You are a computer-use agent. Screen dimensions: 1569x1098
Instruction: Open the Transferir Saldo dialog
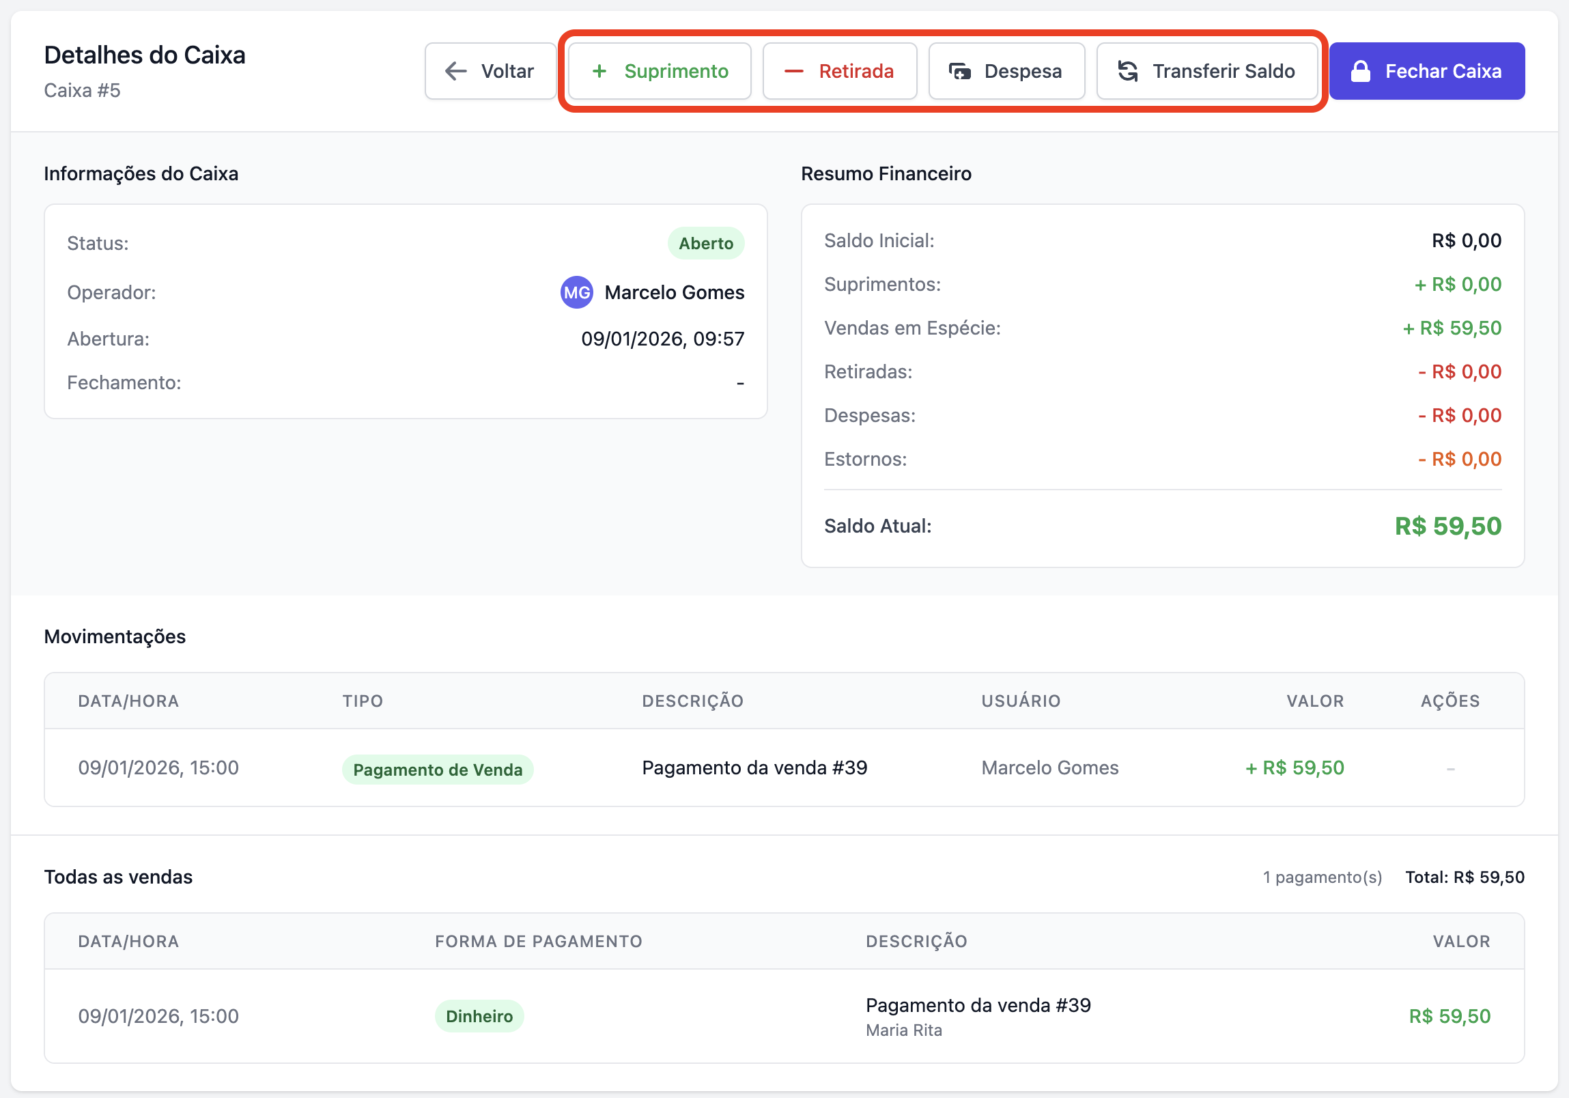[x=1207, y=71]
